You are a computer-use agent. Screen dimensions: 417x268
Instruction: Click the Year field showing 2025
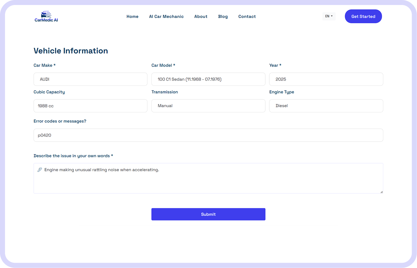(326, 79)
